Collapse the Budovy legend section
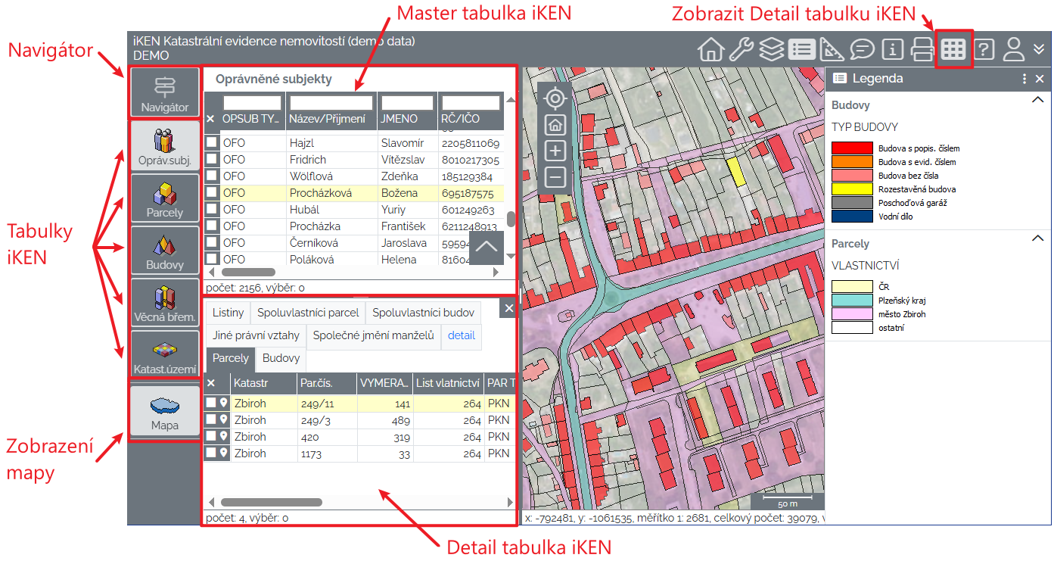The height and width of the screenshot is (561, 1054). 1037,100
